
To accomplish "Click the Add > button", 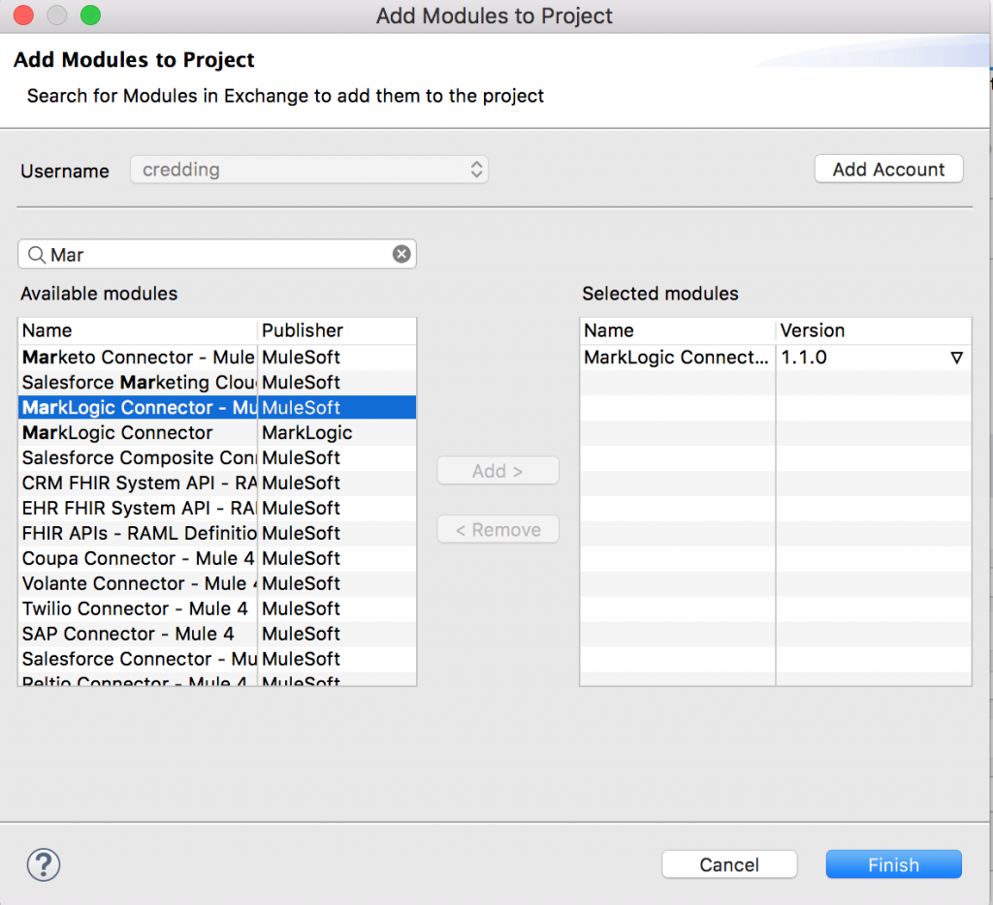I will coord(497,470).
